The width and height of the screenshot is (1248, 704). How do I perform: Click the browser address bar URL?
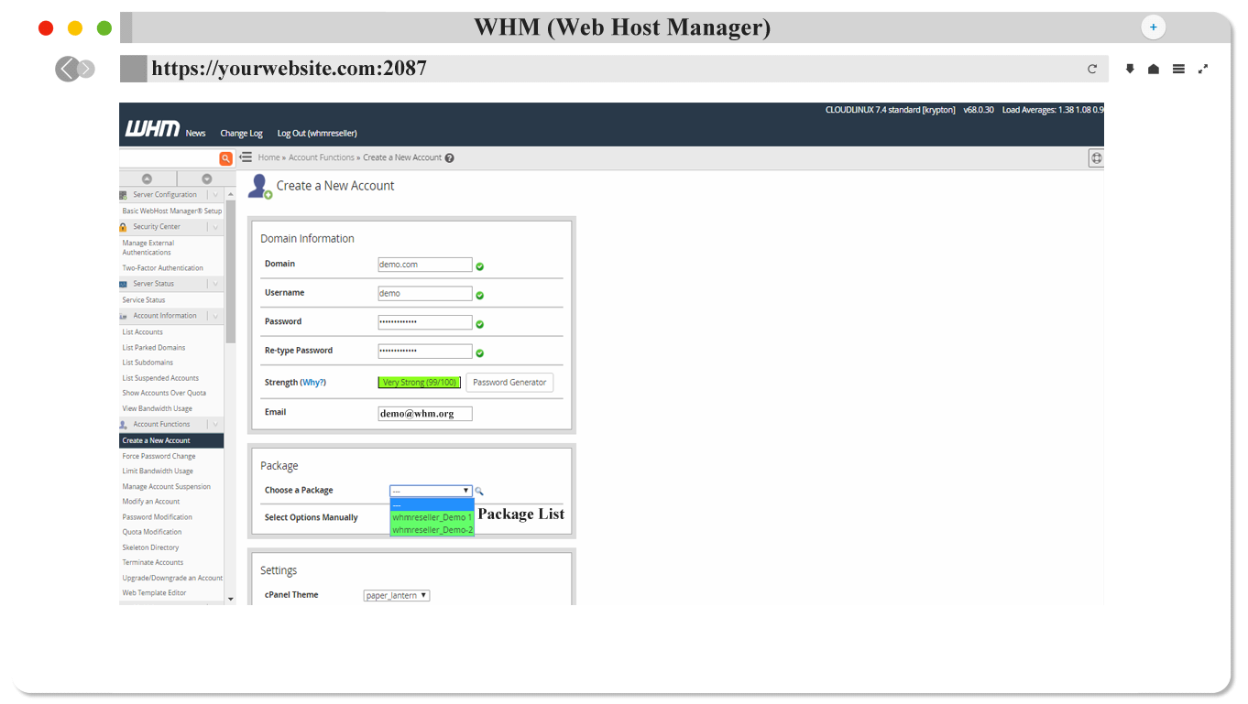coord(289,69)
